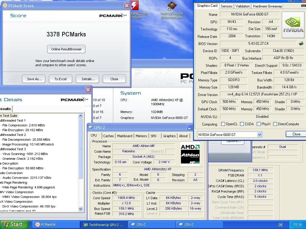Click the Save As... button
This screenshot has width=306, height=229.
pos(34,79)
